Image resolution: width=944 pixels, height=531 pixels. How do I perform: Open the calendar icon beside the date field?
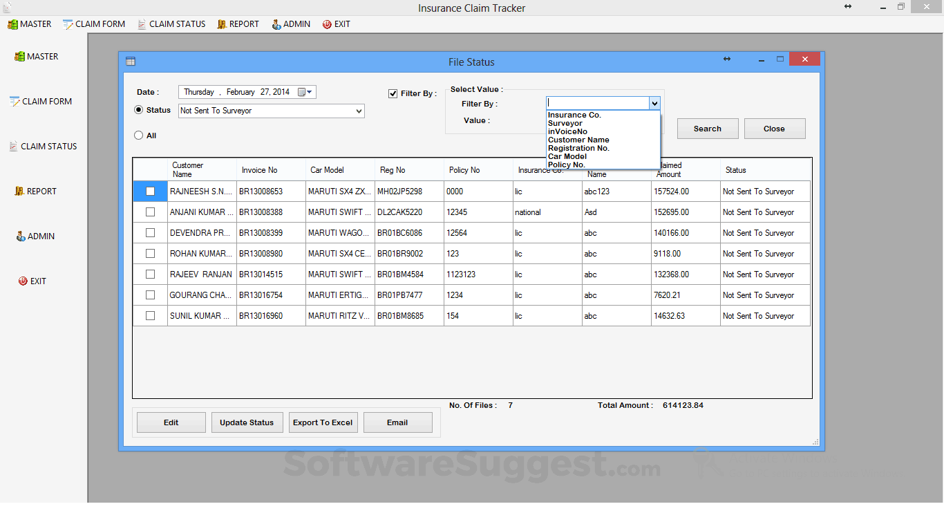(303, 91)
